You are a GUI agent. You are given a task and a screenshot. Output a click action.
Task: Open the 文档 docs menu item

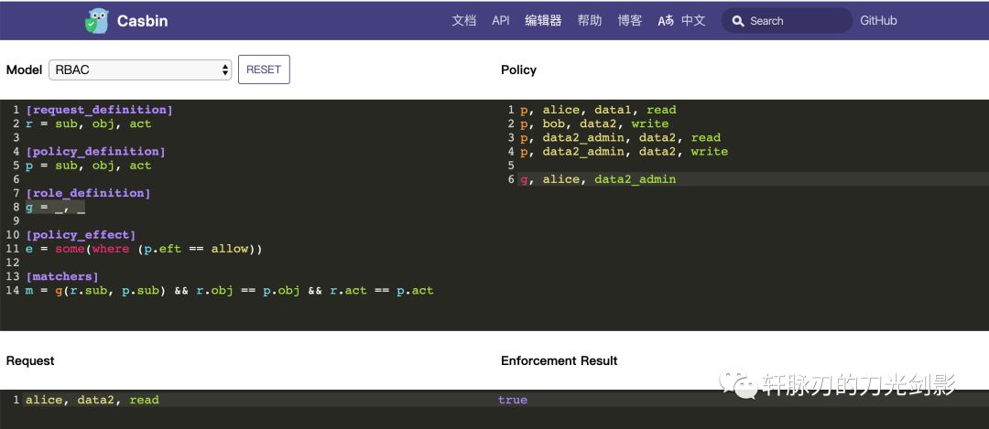pyautogui.click(x=464, y=21)
